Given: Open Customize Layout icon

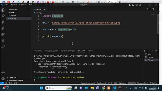Looking at the screenshot, I should tap(140, 5).
